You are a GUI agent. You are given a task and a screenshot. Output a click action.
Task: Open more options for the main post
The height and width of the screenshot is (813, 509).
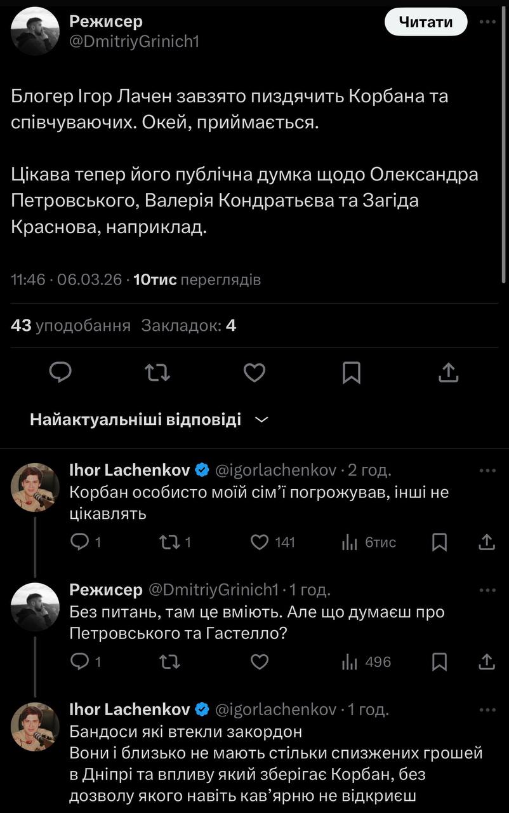click(487, 22)
